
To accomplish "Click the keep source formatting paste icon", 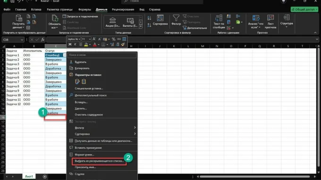I will tap(77, 82).
